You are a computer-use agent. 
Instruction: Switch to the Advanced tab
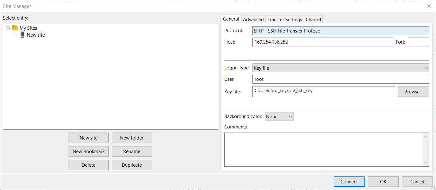(253, 20)
